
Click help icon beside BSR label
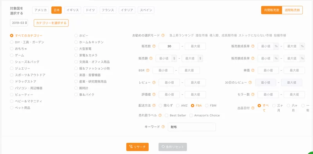click(x=148, y=70)
